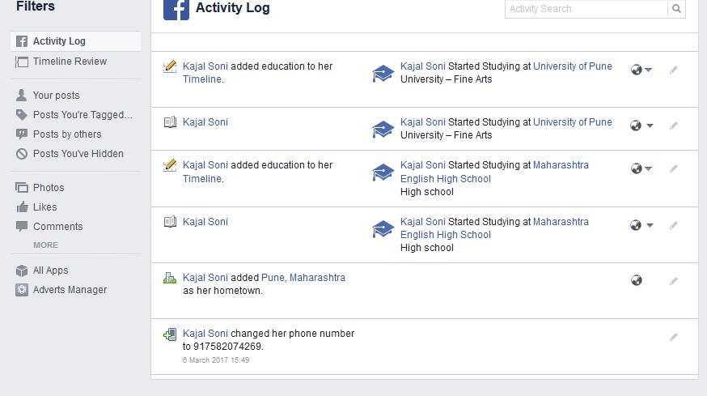Edit second Maharashtra High School entry pencil
The image size is (707, 396).
[674, 225]
